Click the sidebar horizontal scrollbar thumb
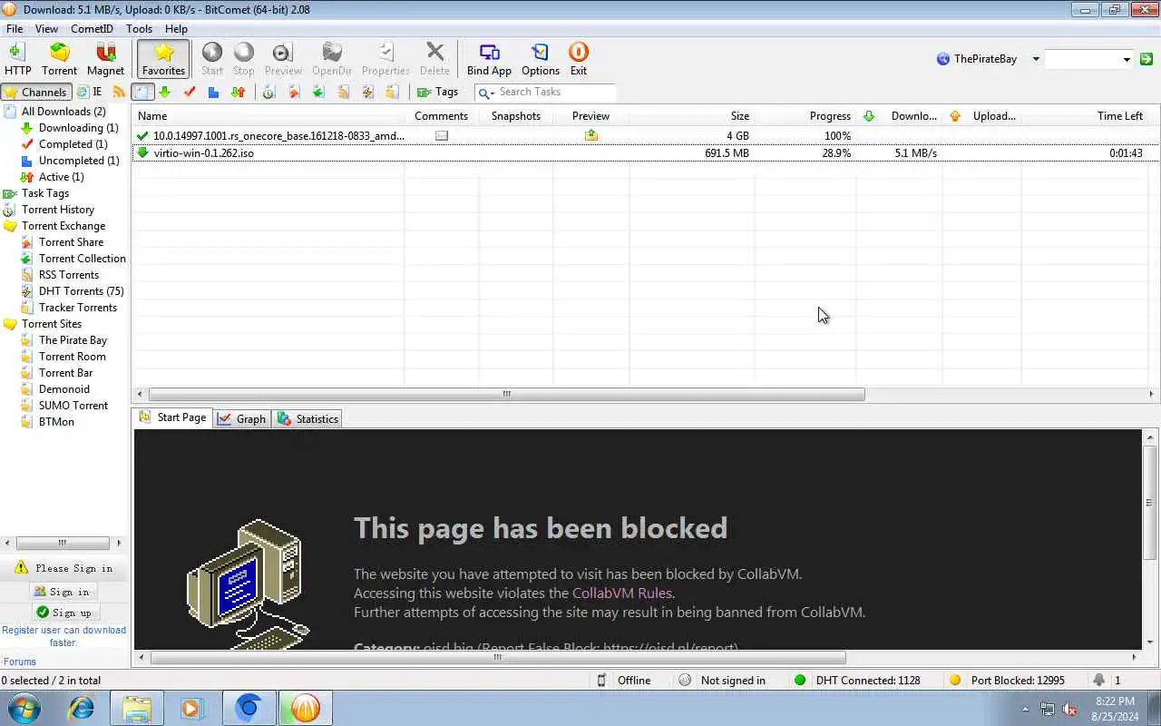Viewport: 1161px width, 726px height. tap(62, 543)
